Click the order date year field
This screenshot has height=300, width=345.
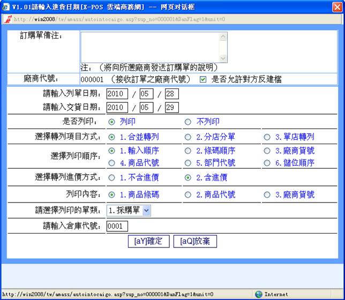[x=117, y=94]
